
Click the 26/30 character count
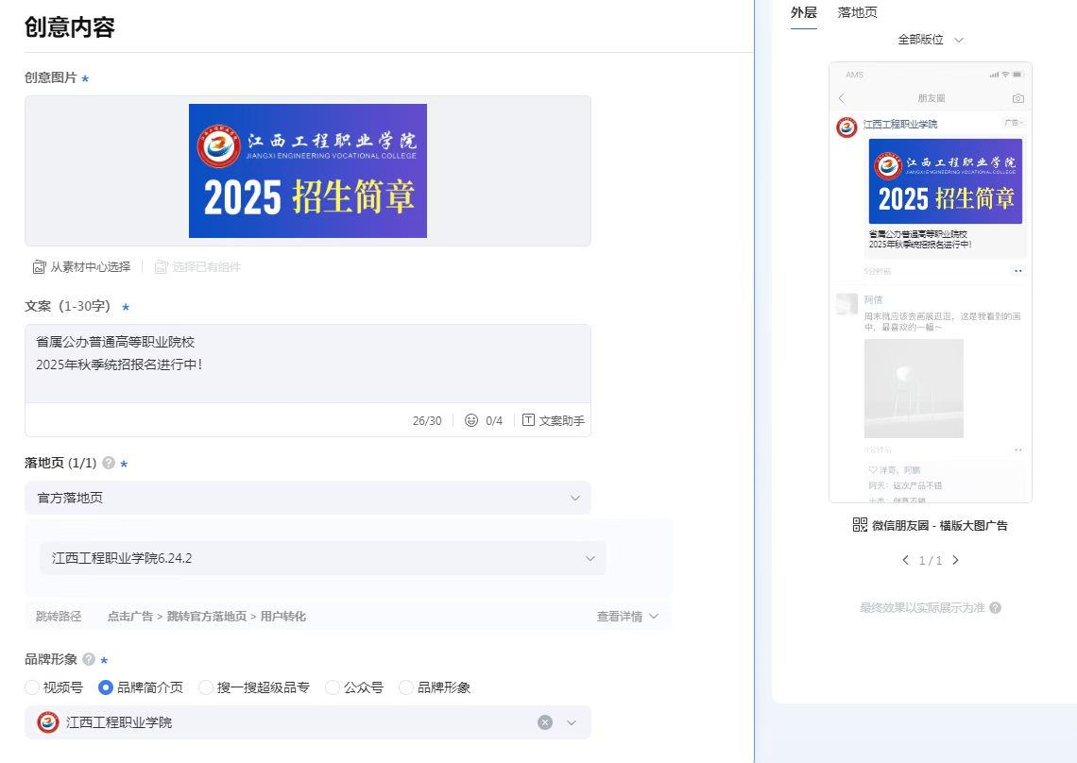(427, 421)
